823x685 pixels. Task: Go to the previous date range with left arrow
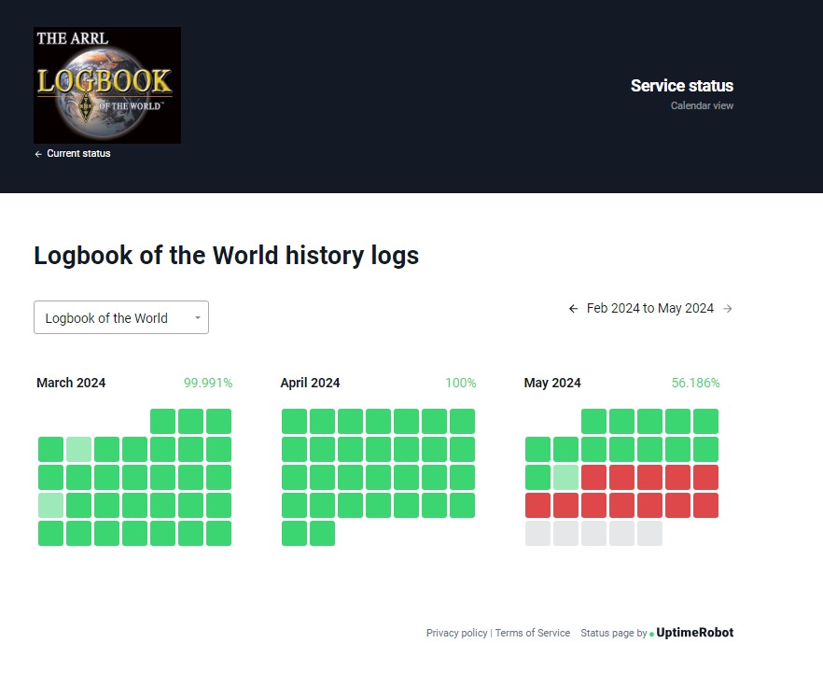(x=573, y=309)
